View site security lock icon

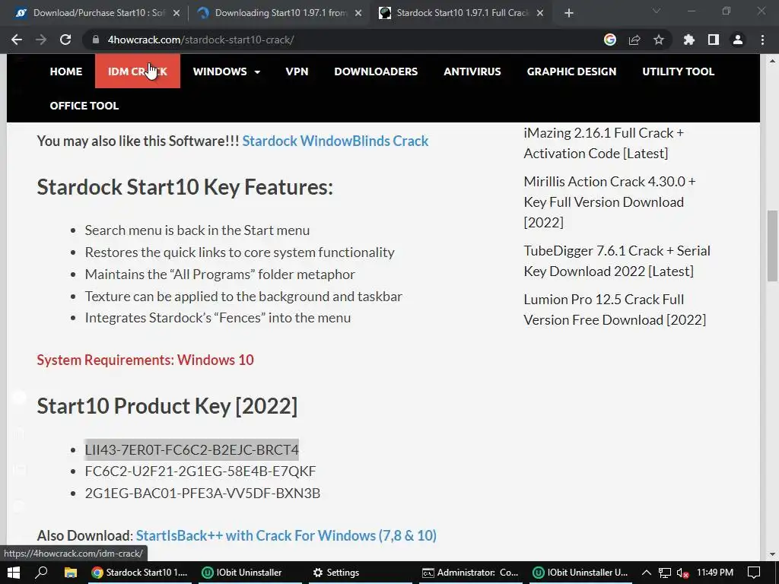(x=96, y=40)
